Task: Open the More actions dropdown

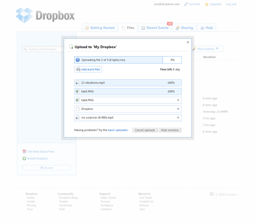Action: 208,49
